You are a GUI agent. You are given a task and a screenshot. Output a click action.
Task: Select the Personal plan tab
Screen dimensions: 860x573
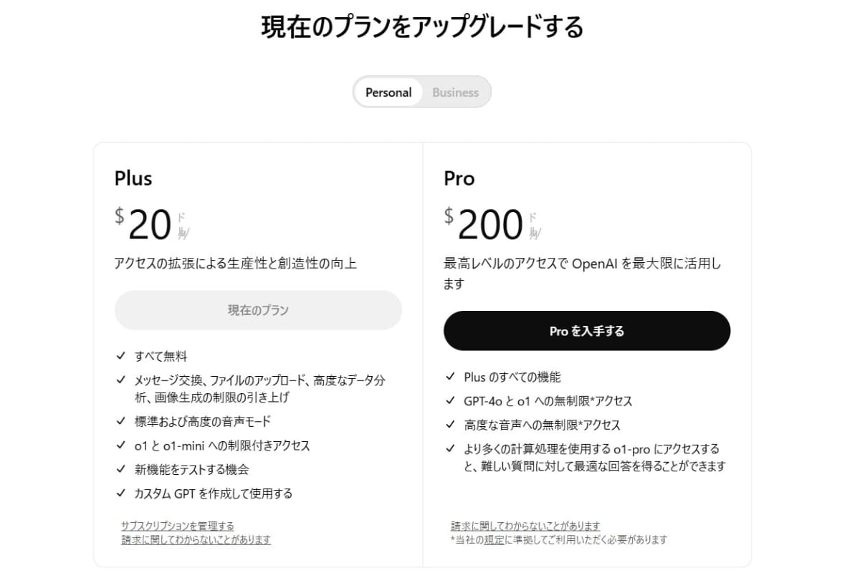click(388, 92)
